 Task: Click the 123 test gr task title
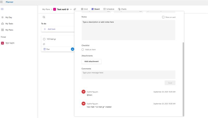(x=51, y=39)
